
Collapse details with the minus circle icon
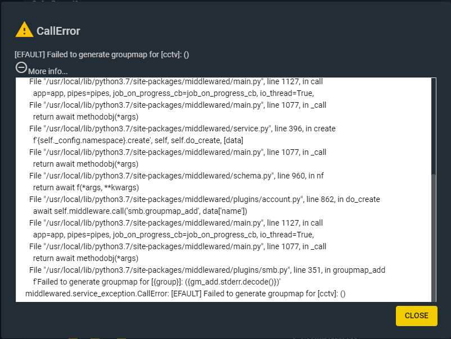click(x=21, y=68)
